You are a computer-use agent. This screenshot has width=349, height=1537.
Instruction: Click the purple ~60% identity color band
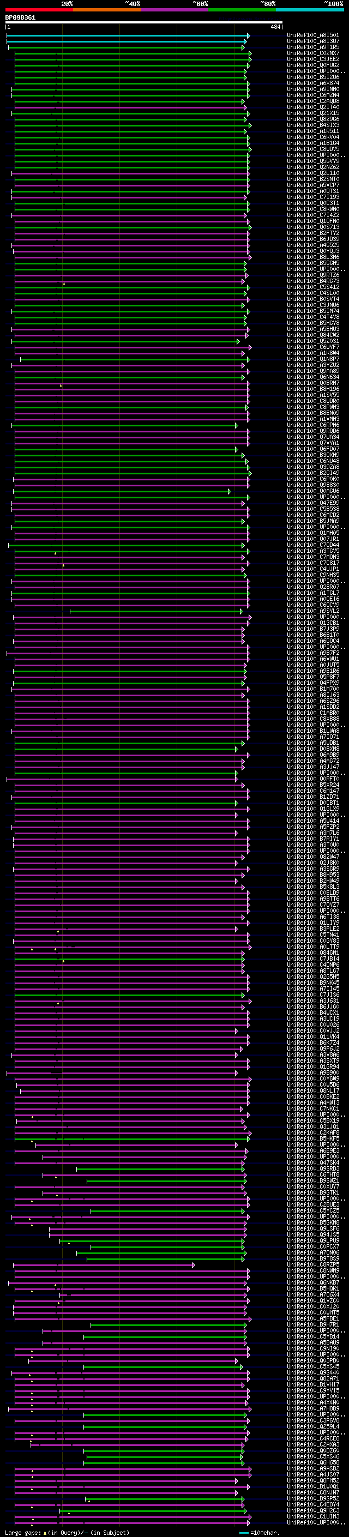click(175, 10)
